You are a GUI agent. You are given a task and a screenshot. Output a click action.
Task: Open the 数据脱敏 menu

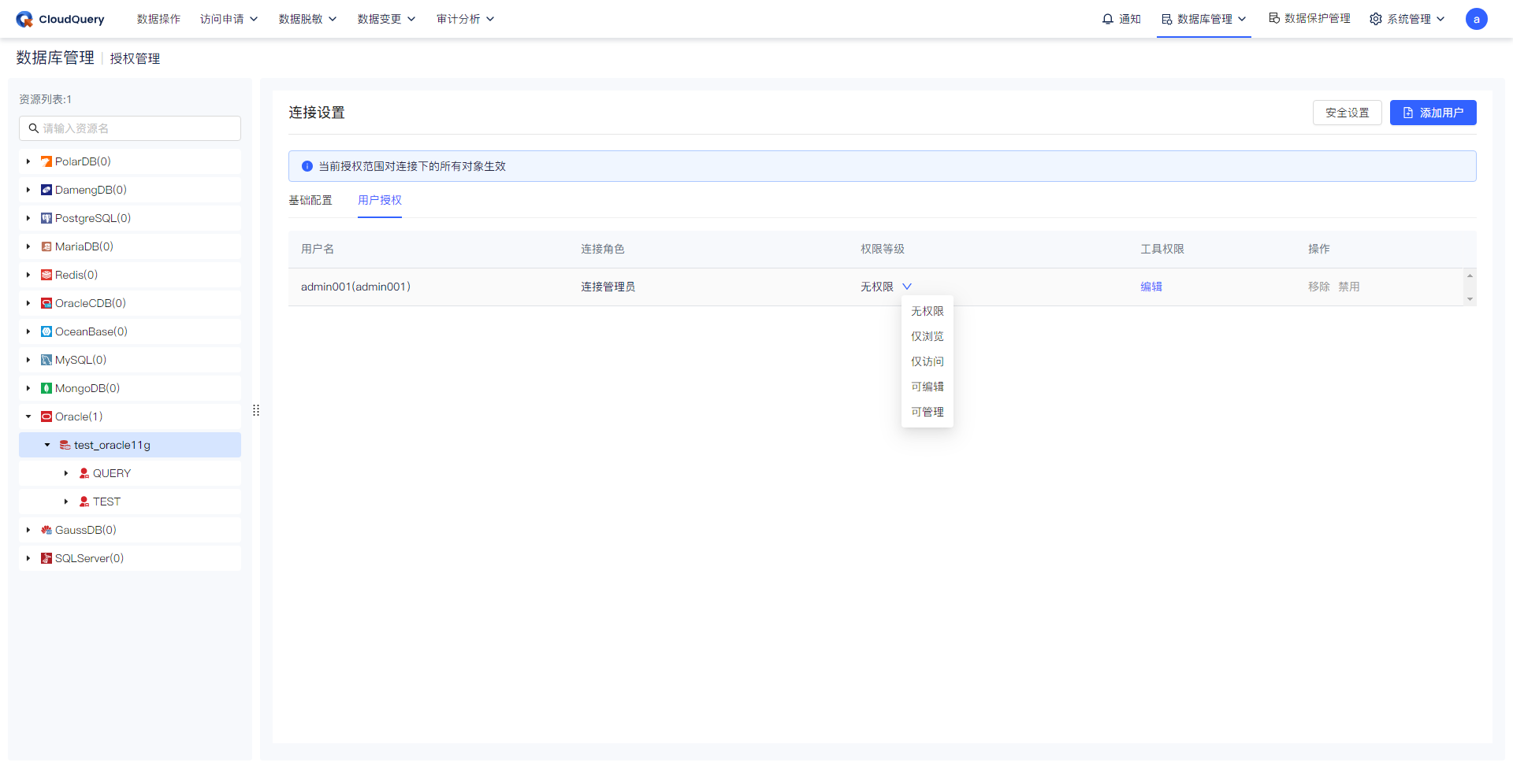(308, 19)
